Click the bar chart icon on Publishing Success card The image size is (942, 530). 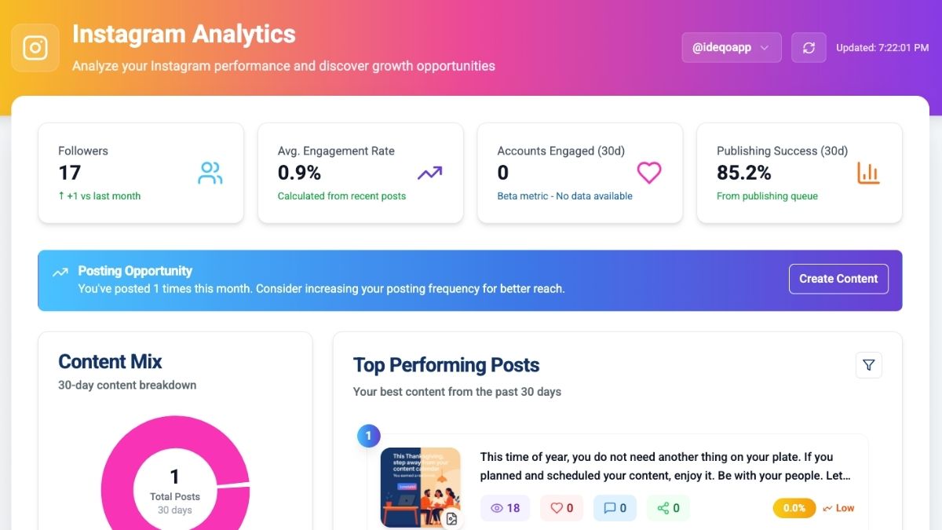(867, 173)
